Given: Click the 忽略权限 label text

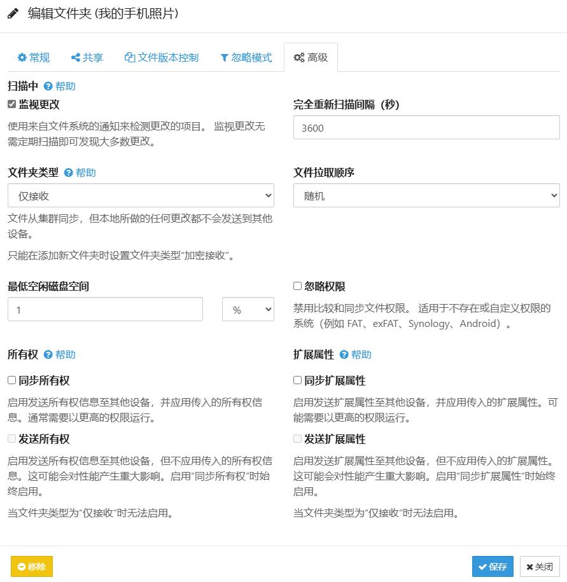Looking at the screenshot, I should click(x=325, y=286).
